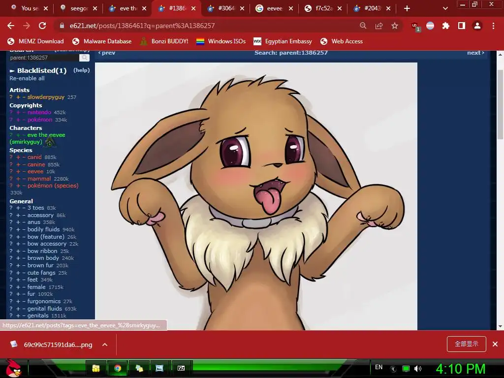Add the eevee tag with plus
This screenshot has height=378, width=504.
18,171
